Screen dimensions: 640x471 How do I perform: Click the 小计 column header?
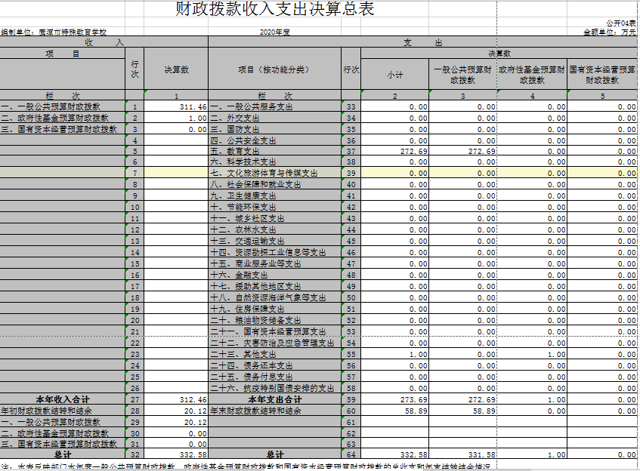tap(394, 75)
